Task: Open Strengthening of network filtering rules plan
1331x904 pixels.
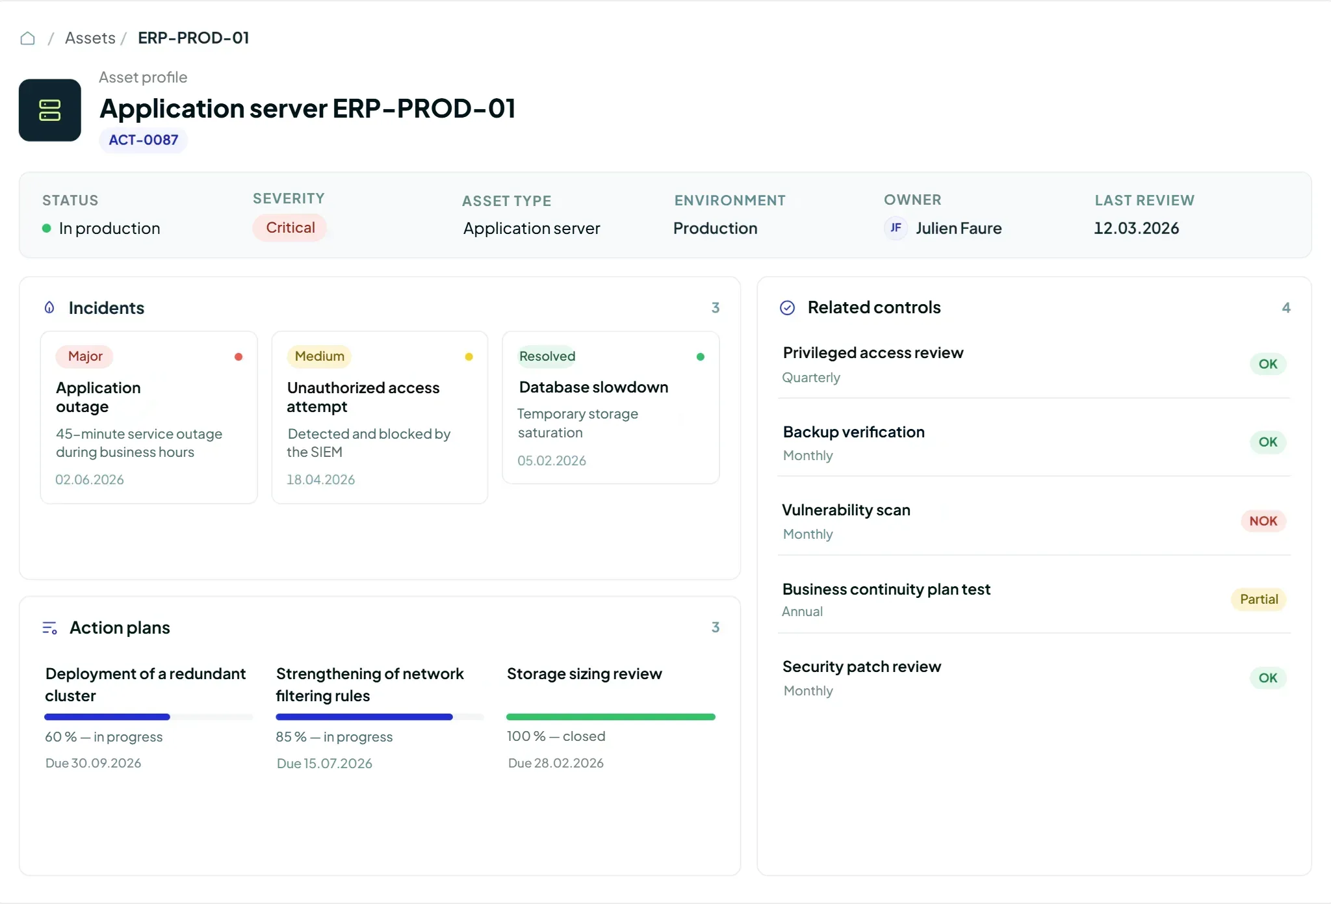Action: pos(370,684)
